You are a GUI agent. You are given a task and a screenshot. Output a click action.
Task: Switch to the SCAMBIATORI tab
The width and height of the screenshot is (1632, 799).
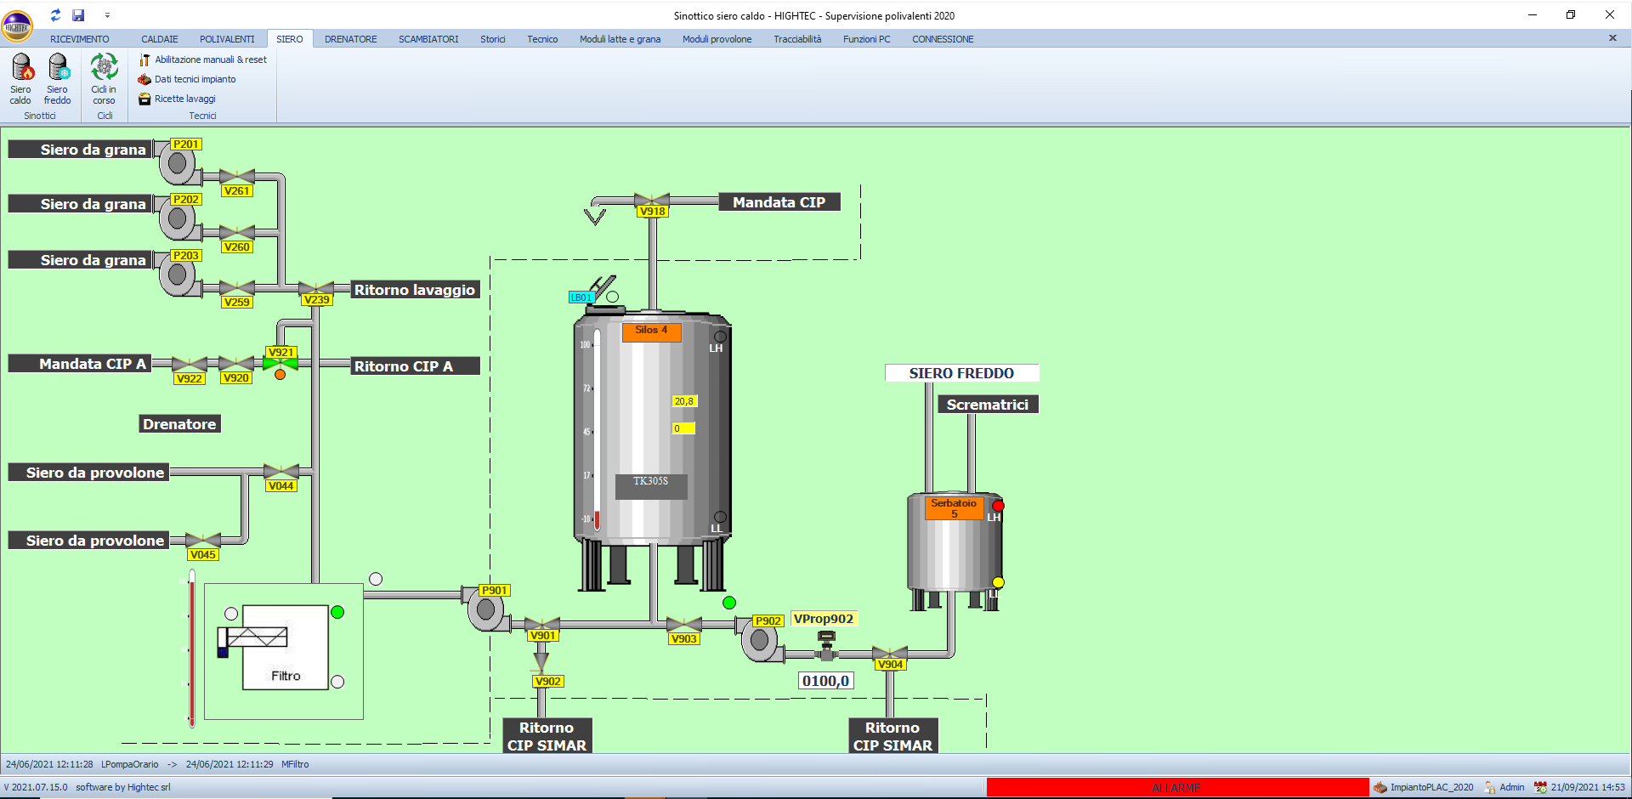tap(428, 39)
